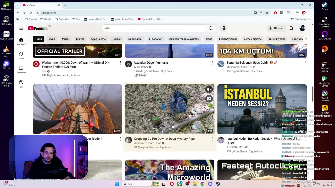This screenshot has width=335, height=188.
Task: Click the YouTube Premium logo
Action: 38,28
